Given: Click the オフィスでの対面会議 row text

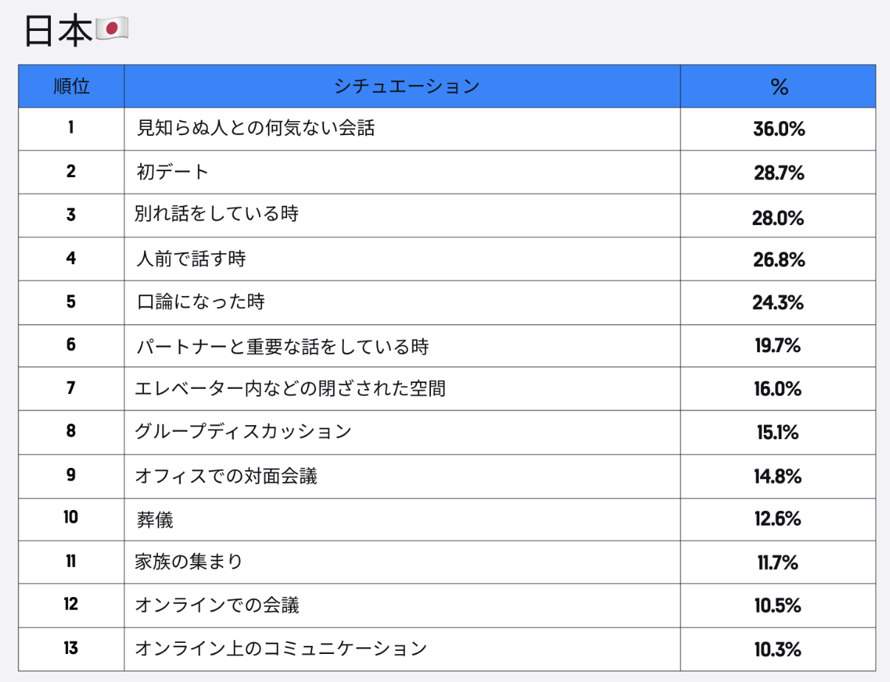Looking at the screenshot, I should 226,476.
